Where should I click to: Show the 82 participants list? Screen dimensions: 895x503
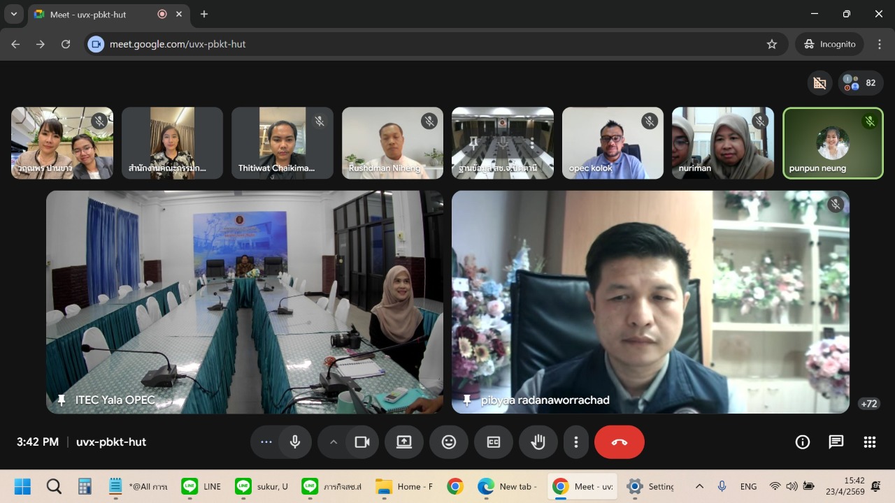click(860, 83)
